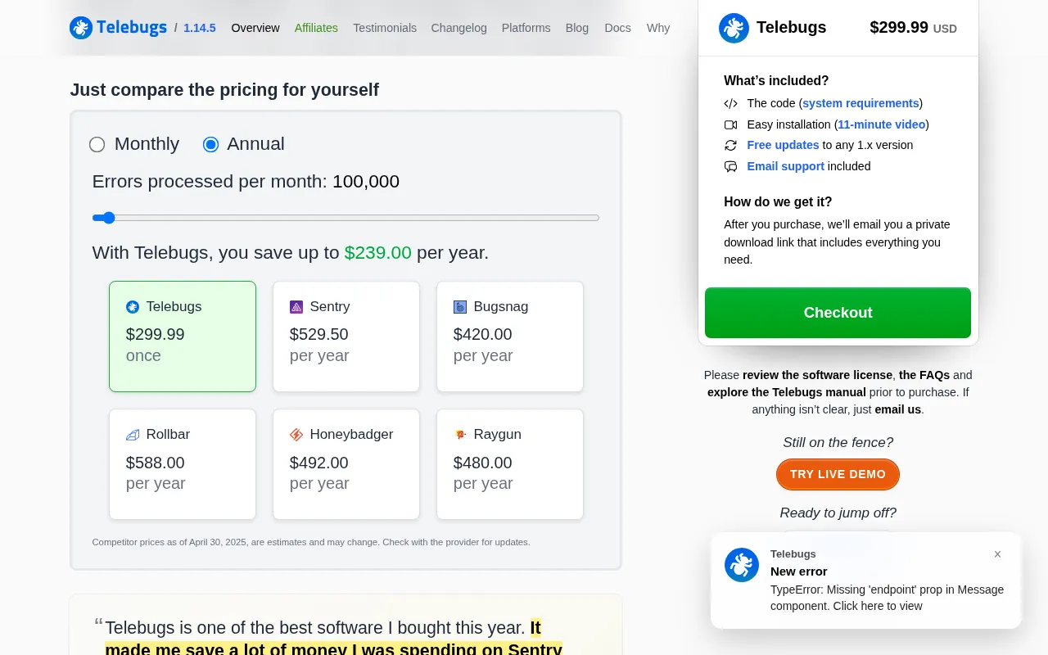Select the Honeybadger $492.00 pricing card
The image size is (1048, 655).
(x=346, y=464)
